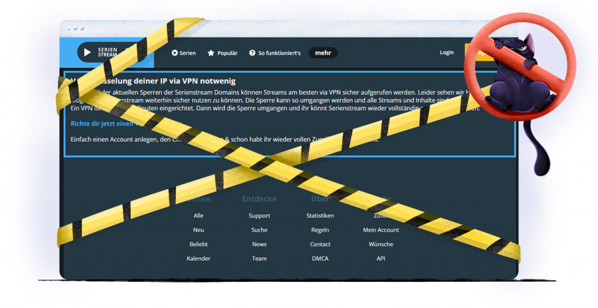Open the News footer link
Screen dimensions: 598x308
(259, 244)
